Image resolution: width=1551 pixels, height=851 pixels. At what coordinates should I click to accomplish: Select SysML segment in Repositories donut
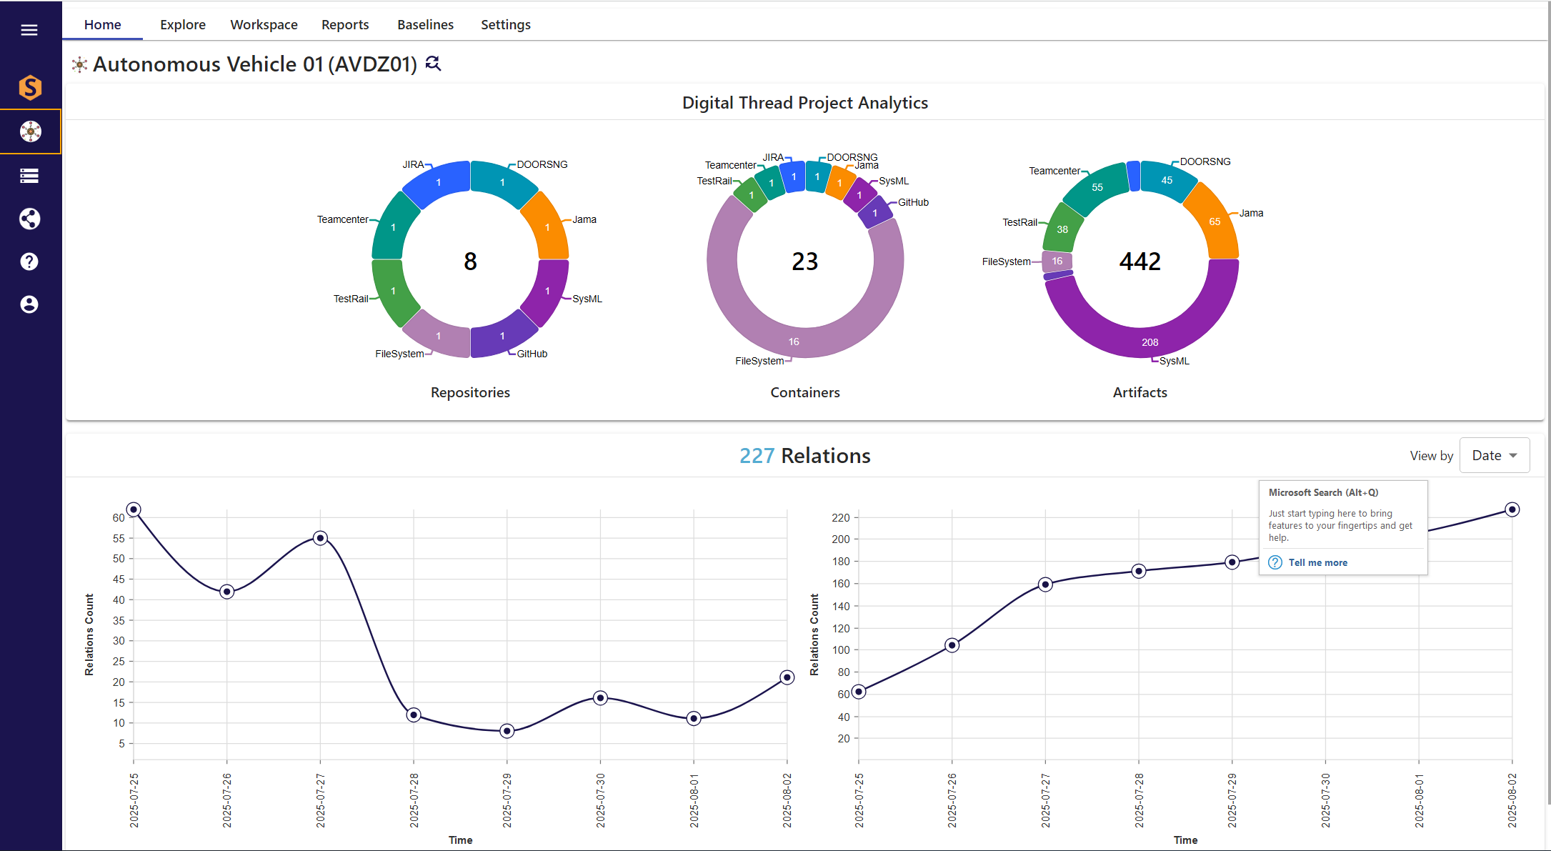click(x=547, y=291)
